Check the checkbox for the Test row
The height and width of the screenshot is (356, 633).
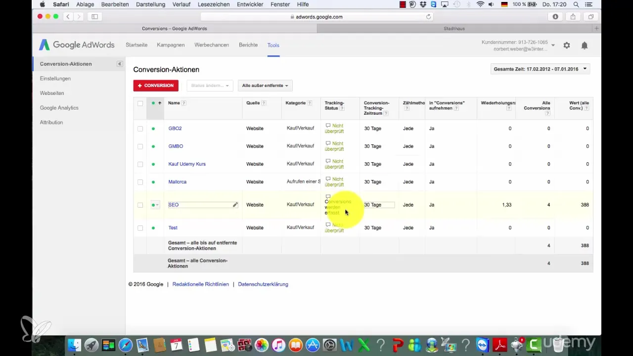(x=140, y=228)
